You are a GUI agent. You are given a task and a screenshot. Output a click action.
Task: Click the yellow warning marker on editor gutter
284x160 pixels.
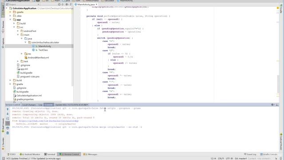[278, 8]
